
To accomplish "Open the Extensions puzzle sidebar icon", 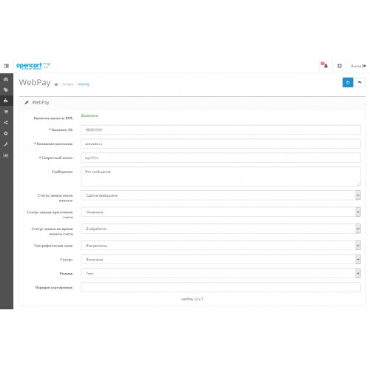I will coord(6,101).
